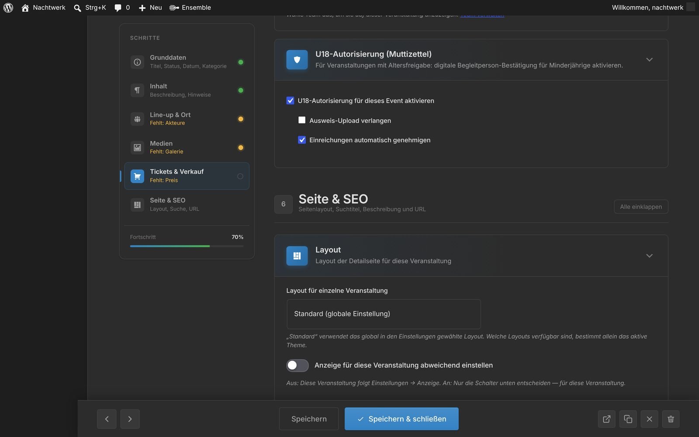Go to next step arrow
The height and width of the screenshot is (437, 699).
pyautogui.click(x=130, y=419)
